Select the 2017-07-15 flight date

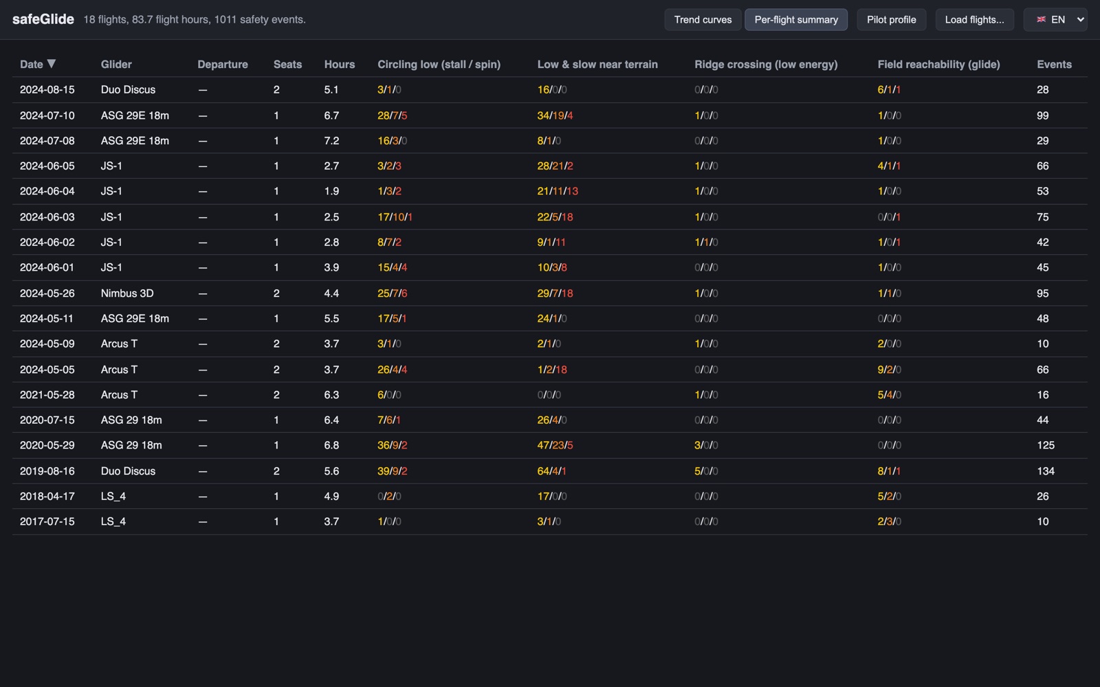click(47, 521)
